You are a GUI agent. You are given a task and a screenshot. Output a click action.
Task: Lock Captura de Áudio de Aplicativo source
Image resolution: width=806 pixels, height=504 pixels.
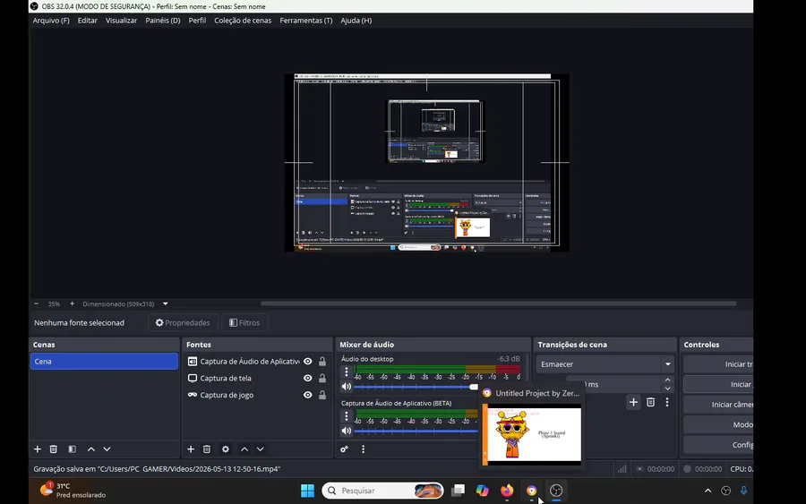[x=322, y=362]
